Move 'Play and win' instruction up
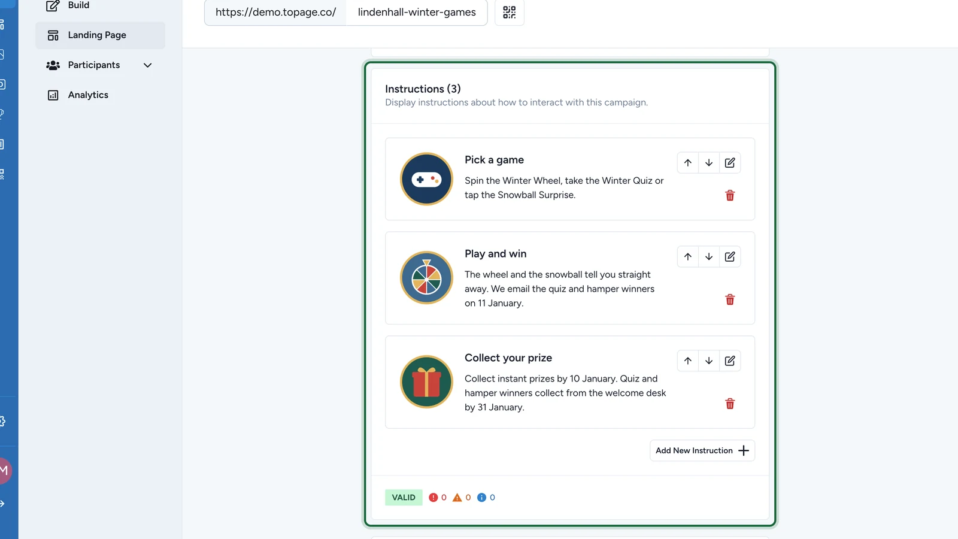This screenshot has height=539, width=958. pyautogui.click(x=688, y=257)
